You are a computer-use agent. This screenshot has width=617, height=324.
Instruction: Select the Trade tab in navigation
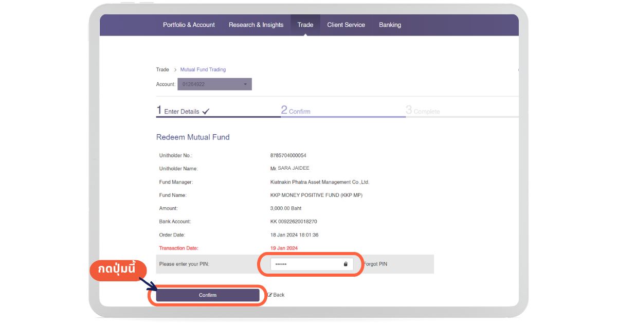[305, 25]
